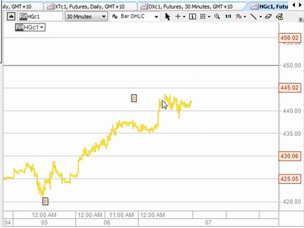Select the trend line drawing tool

(x=253, y=17)
